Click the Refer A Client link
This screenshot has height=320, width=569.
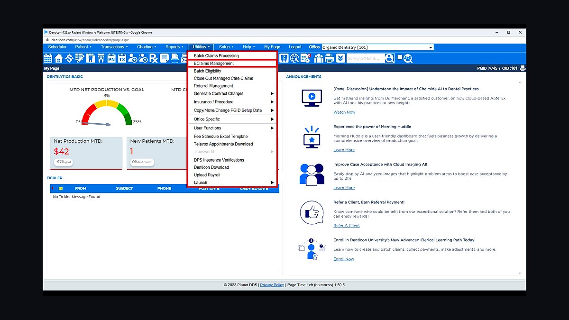click(x=347, y=226)
